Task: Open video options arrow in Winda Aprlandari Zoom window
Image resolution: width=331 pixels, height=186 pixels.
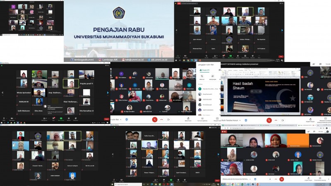Action: pos(15,118)
